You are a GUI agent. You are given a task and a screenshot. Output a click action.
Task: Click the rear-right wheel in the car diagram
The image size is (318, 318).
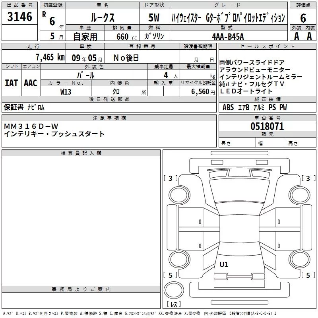click(x=300, y=260)
